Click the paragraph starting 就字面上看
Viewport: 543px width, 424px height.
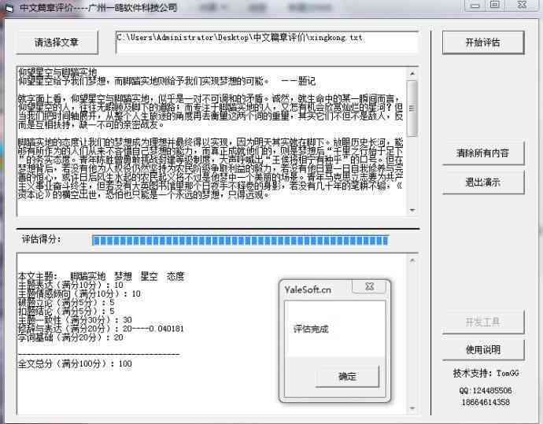(x=211, y=112)
